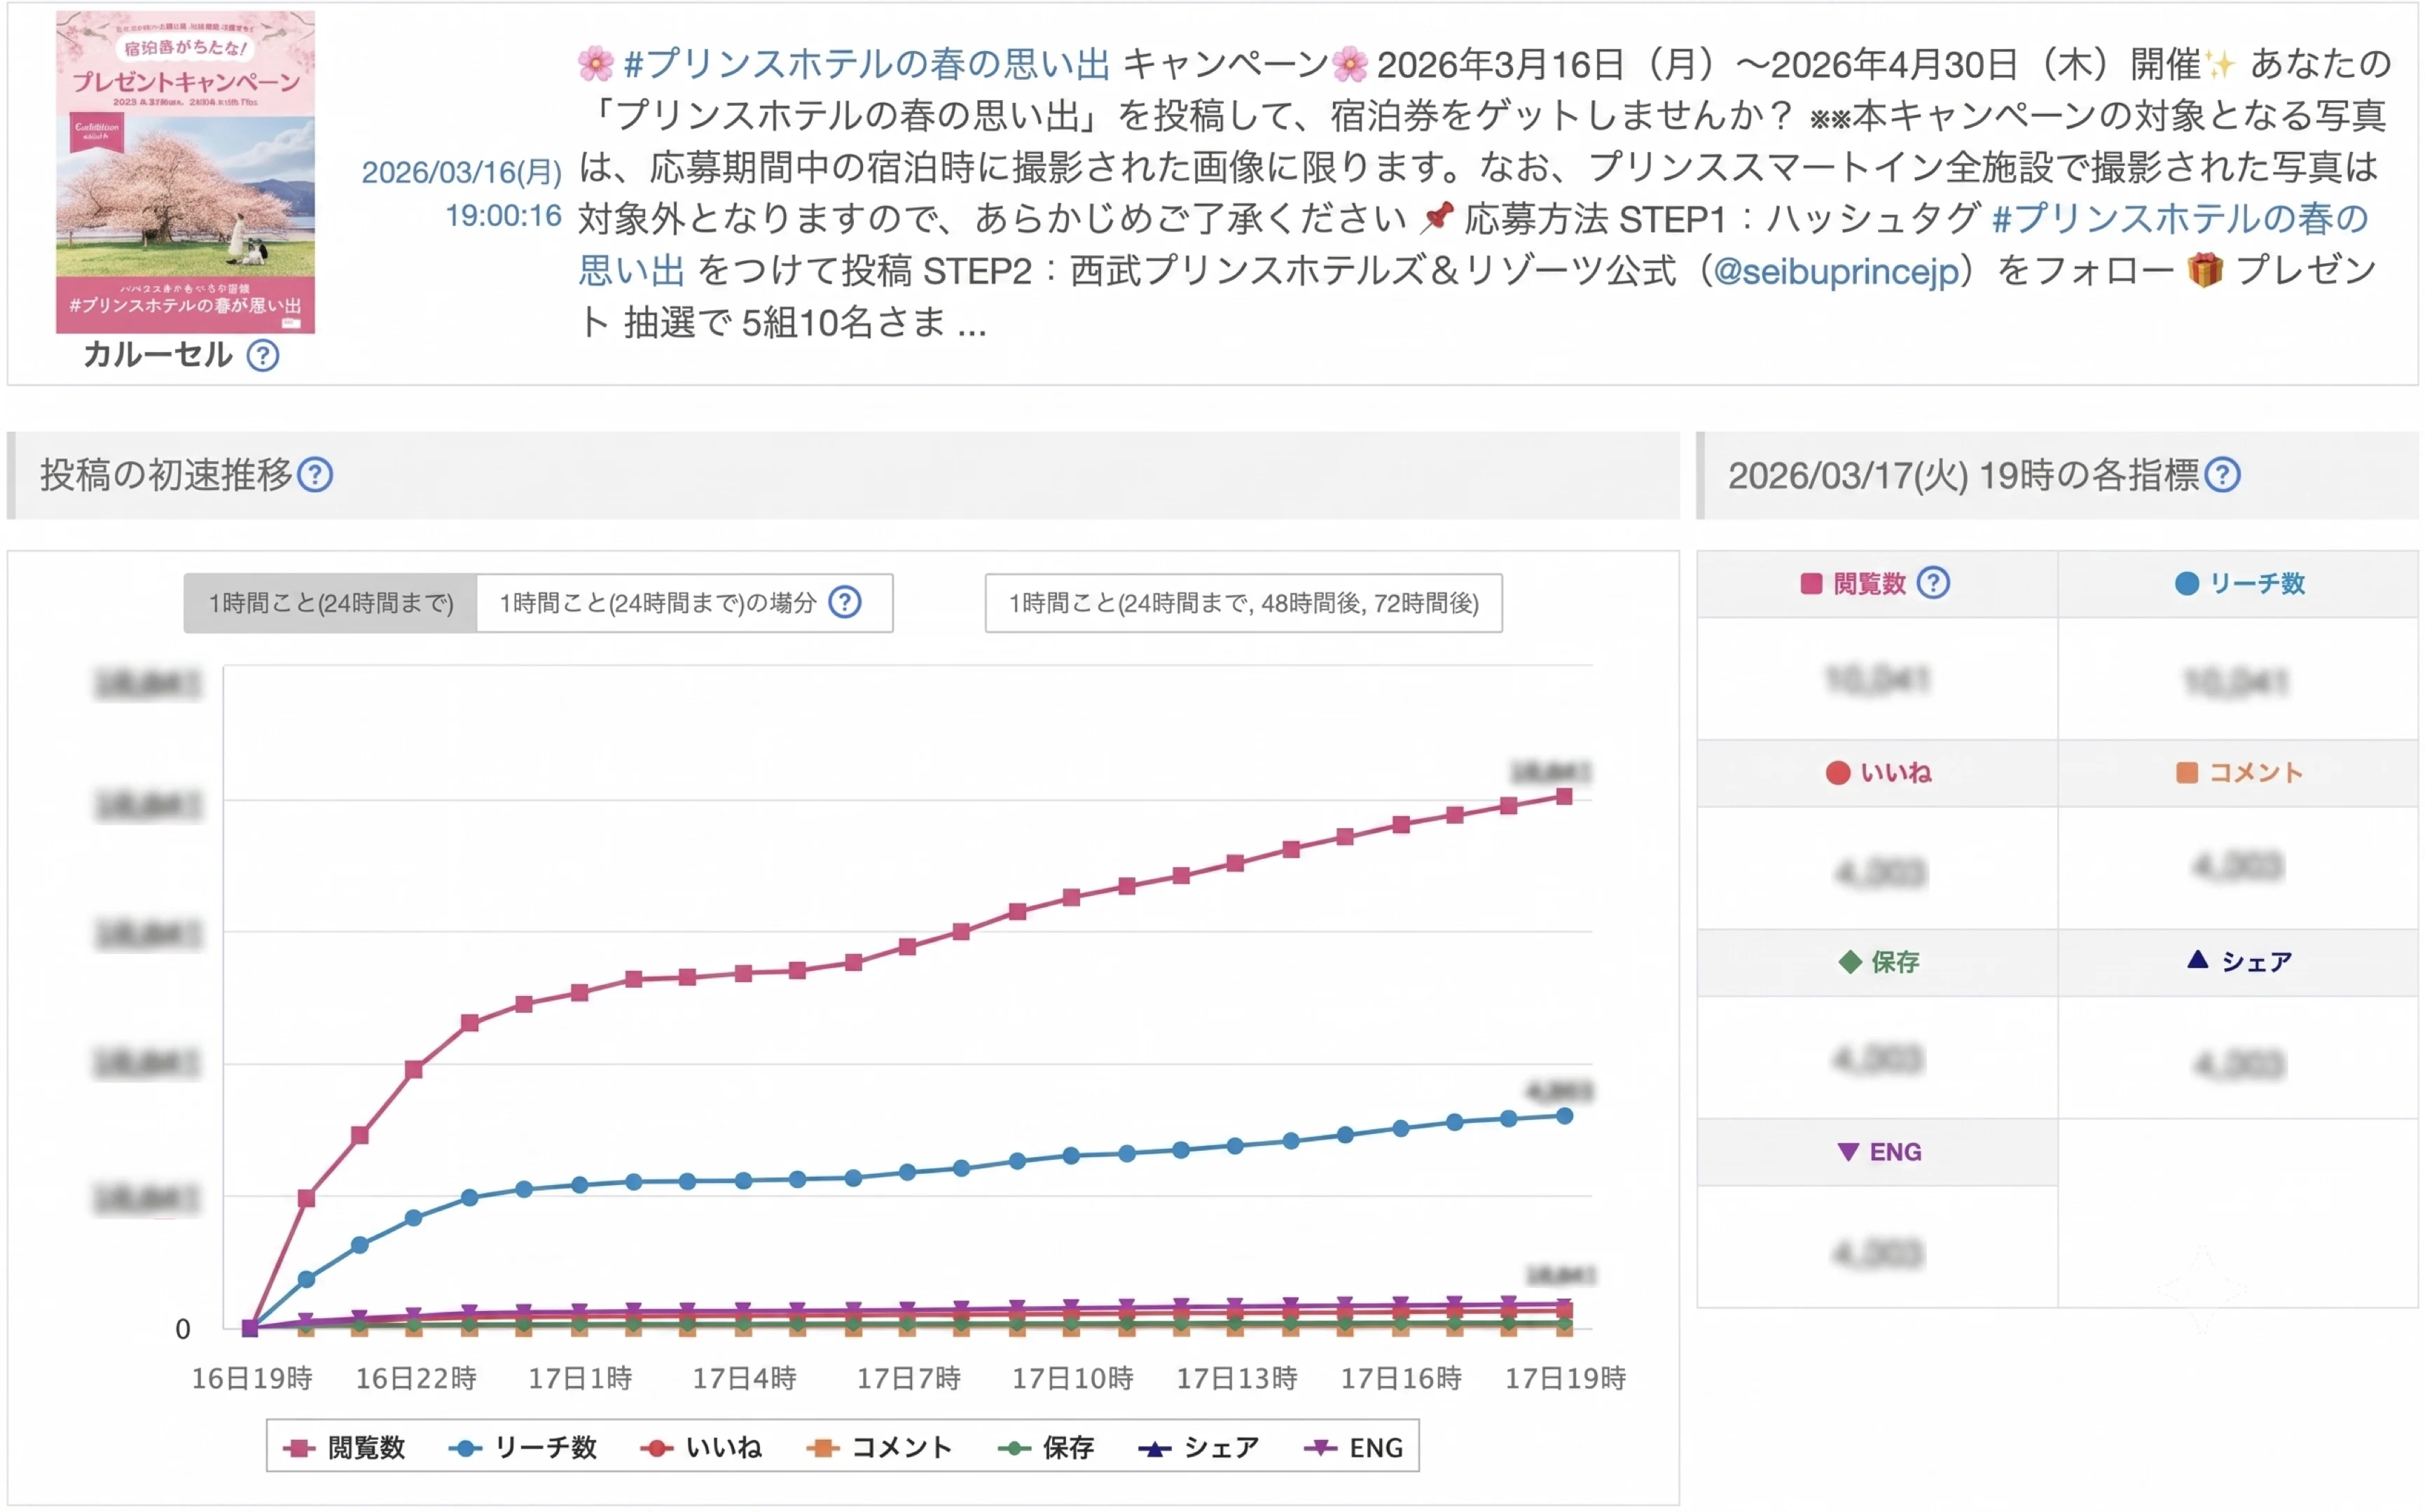
Task: Toggle リーチ数 series in chart legend
Action: click(523, 1447)
